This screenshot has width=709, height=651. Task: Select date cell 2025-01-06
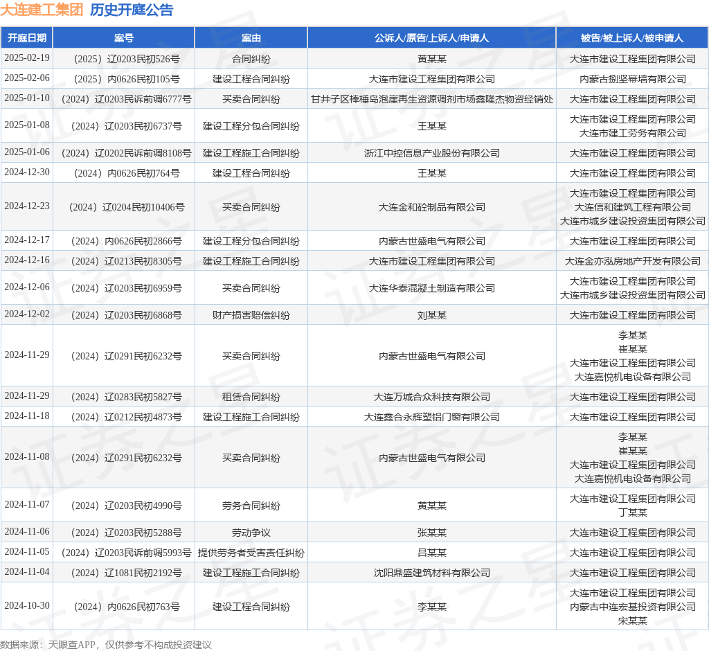(x=27, y=152)
